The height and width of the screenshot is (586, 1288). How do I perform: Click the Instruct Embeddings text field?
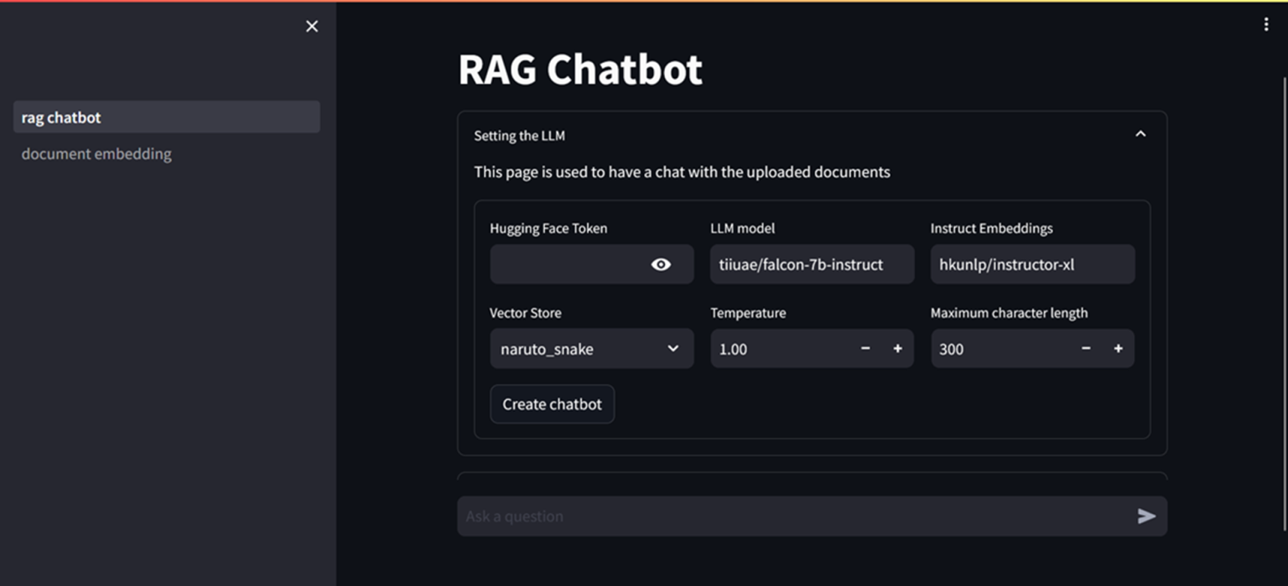pos(1031,265)
